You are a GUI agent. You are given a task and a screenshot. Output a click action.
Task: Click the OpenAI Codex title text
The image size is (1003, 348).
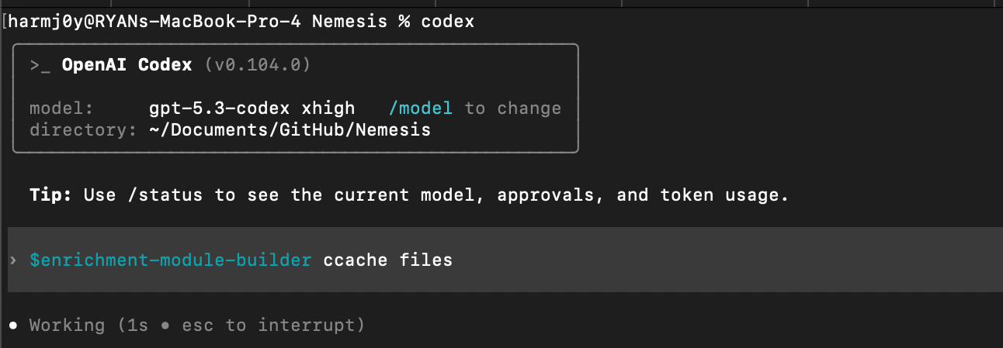click(x=127, y=65)
